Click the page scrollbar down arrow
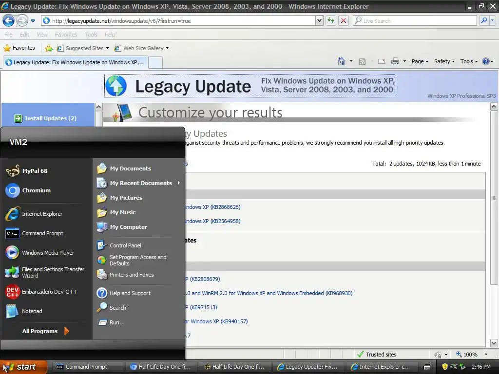 [494, 343]
